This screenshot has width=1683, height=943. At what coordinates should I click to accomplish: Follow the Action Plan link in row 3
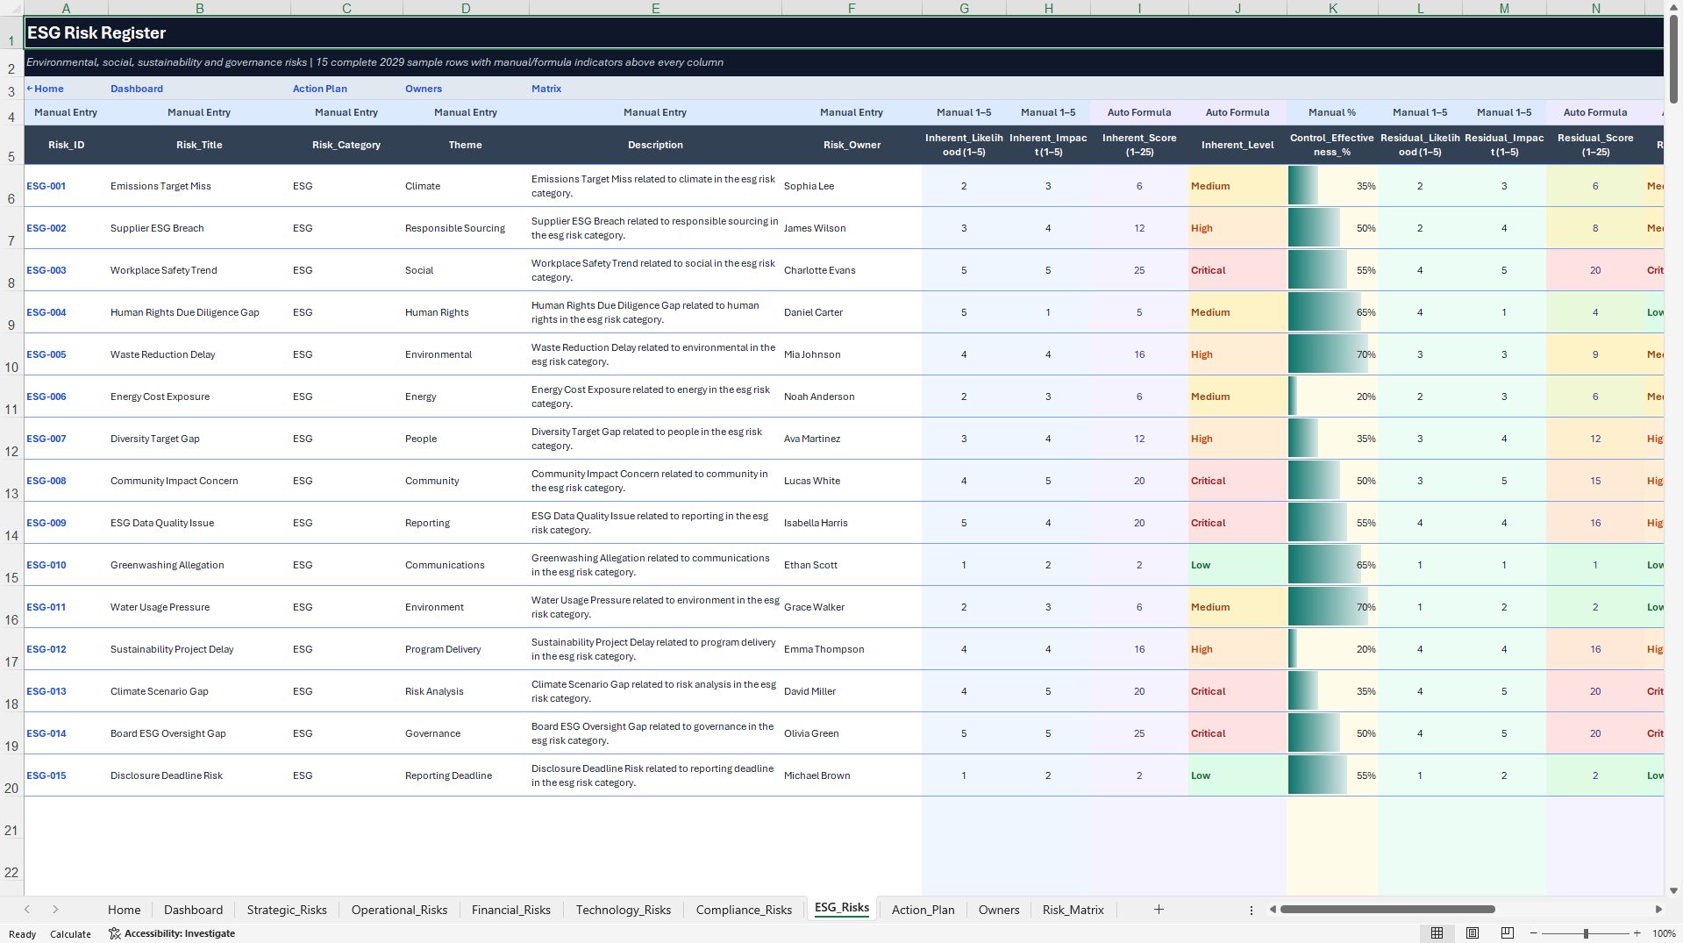pyautogui.click(x=320, y=89)
